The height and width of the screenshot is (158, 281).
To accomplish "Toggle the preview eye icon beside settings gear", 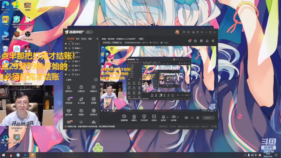I will point(192,118).
